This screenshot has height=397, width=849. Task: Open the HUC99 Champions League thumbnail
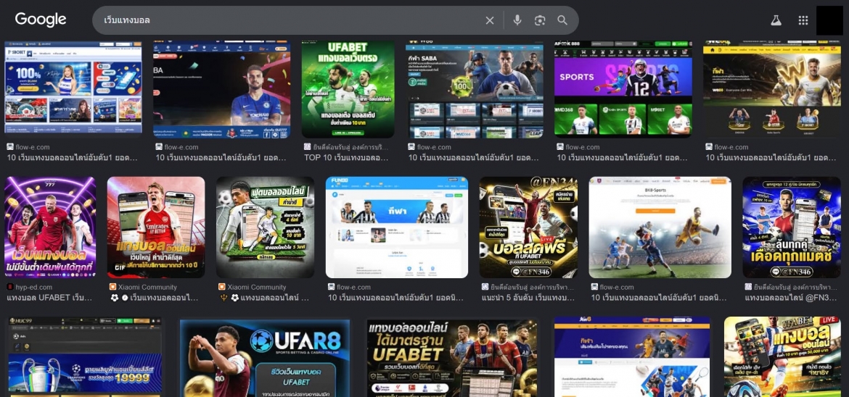(84, 357)
